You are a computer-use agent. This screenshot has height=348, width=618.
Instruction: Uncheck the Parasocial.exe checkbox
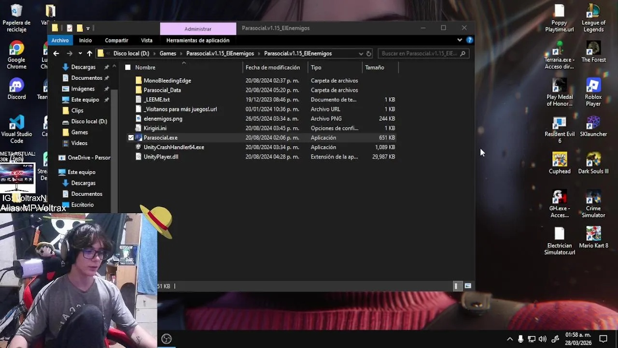tap(131, 138)
